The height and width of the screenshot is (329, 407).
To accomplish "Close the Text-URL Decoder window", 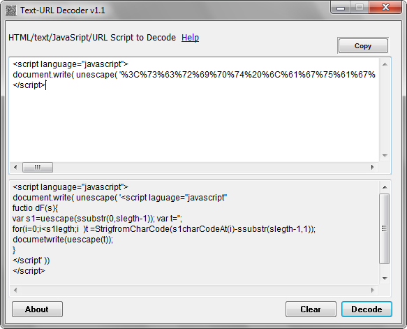I will tap(385, 8).
